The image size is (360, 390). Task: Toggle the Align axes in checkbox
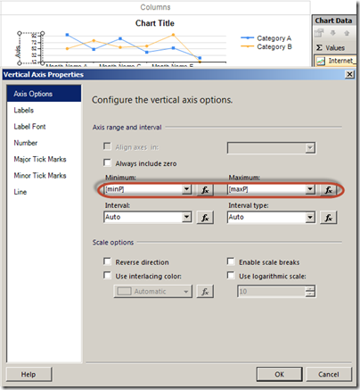click(x=107, y=146)
